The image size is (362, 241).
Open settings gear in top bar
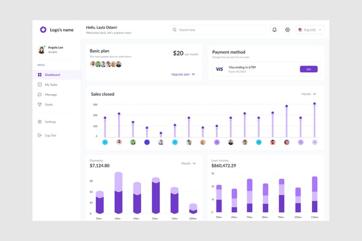[x=287, y=30]
